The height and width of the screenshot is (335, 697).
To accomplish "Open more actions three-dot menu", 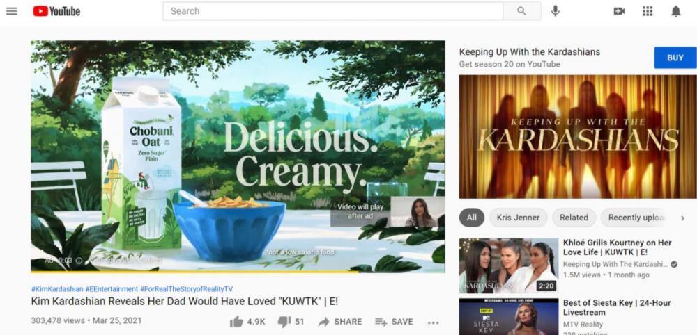I will pyautogui.click(x=433, y=322).
